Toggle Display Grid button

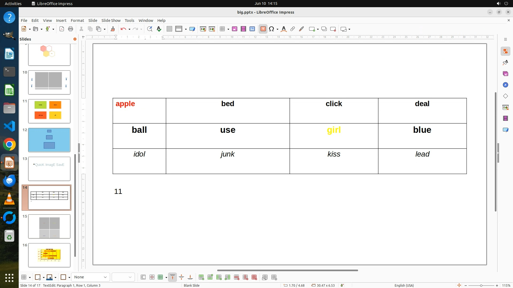[x=169, y=29]
